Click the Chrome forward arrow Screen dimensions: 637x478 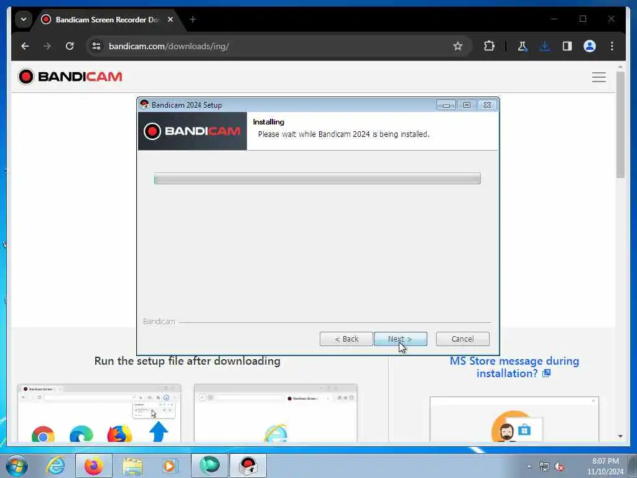47,46
